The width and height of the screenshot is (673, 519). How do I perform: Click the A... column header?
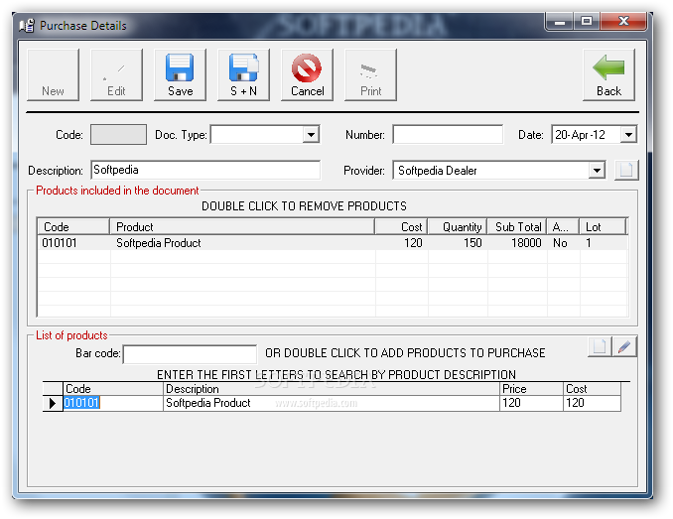[x=563, y=226]
